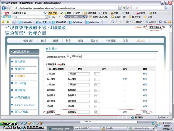Click the IE Forward navigation arrow
The height and width of the screenshot is (131, 174).
8,8
